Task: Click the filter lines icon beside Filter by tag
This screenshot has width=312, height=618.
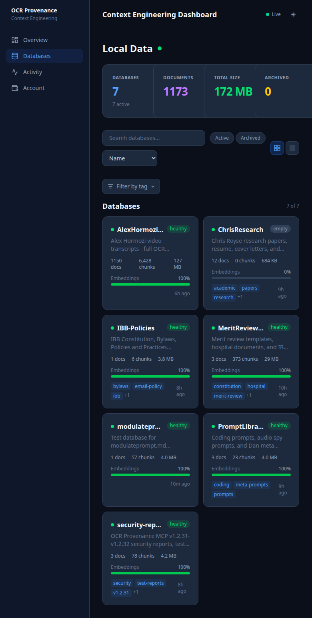Action: click(x=110, y=186)
